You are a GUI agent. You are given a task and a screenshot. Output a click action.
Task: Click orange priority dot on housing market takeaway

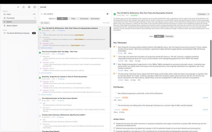pos(114,47)
